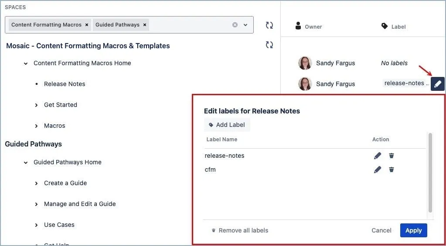Screen dimensions: 446x246
Task: Expand the Macros page
Action: [37, 126]
